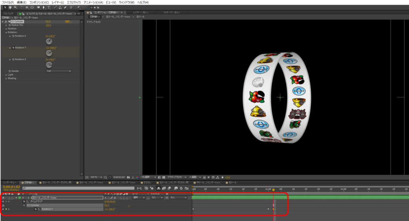The width and height of the screenshot is (409, 221).
Task: Open the show channel RGB icon
Action: [137, 177]
